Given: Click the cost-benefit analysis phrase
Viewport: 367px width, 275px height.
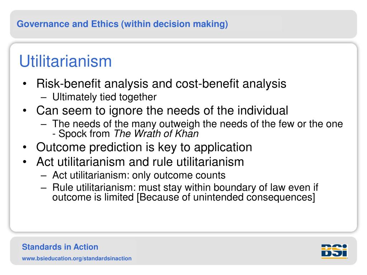Looking at the screenshot, I should (231, 84).
